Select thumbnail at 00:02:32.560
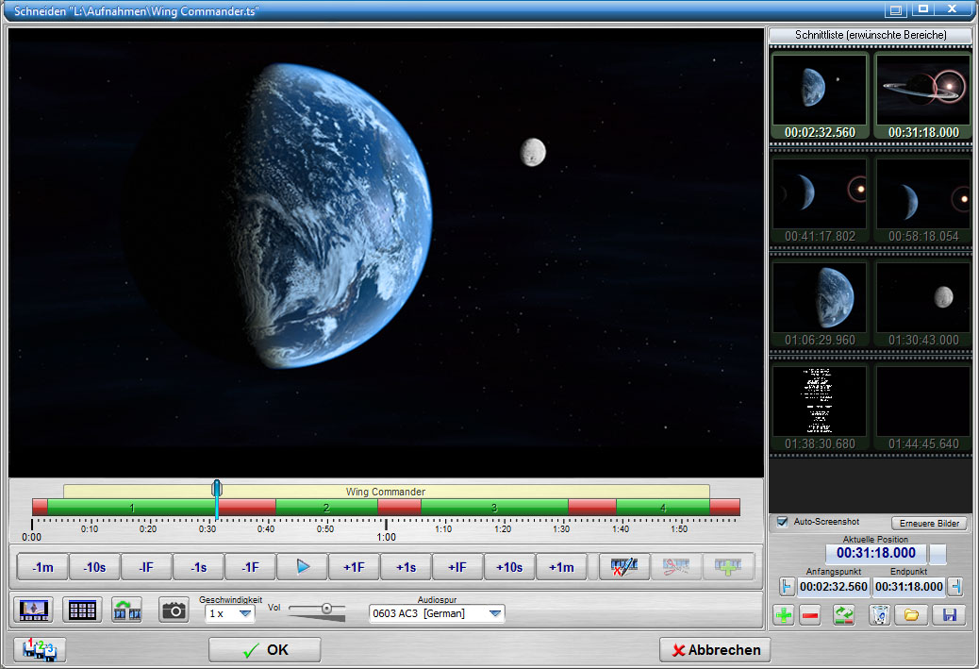The height and width of the screenshot is (669, 979). [x=820, y=95]
